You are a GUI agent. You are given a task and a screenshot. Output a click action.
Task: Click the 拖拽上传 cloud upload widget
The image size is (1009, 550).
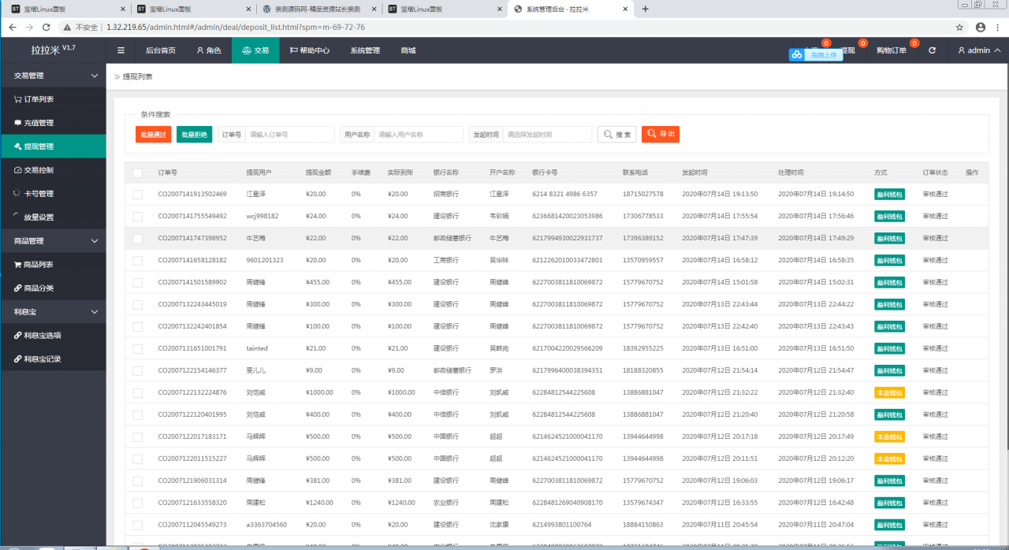pos(816,55)
